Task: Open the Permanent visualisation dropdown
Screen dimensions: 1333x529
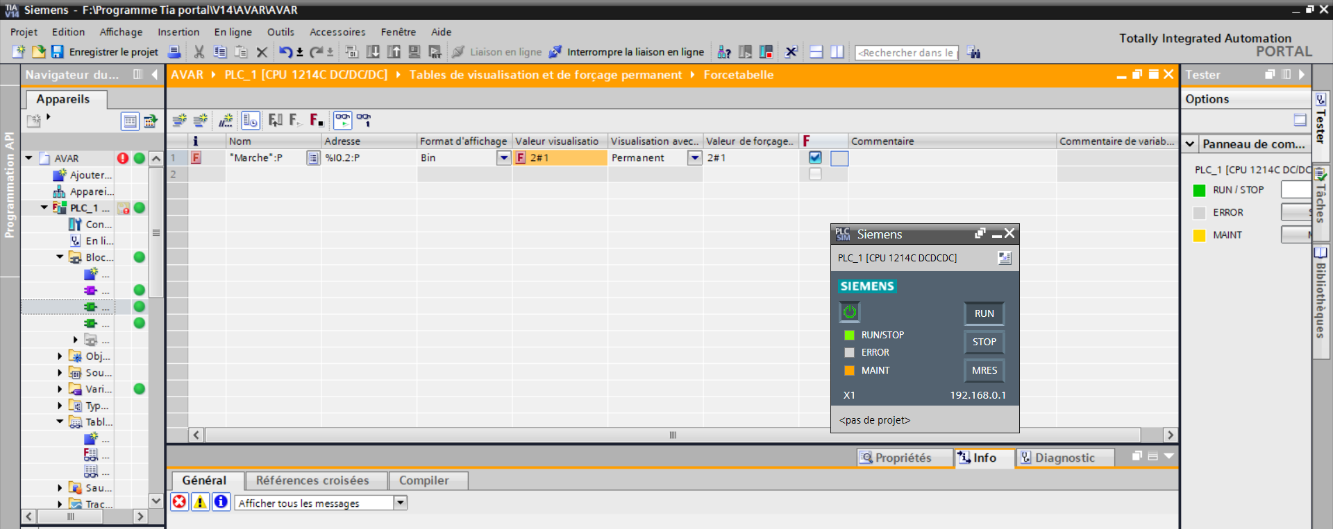Action: pyautogui.click(x=694, y=158)
